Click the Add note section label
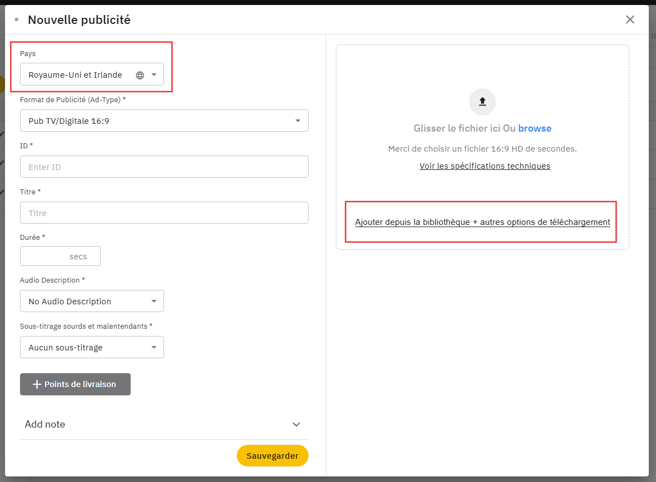The width and height of the screenshot is (656, 482). pos(45,424)
